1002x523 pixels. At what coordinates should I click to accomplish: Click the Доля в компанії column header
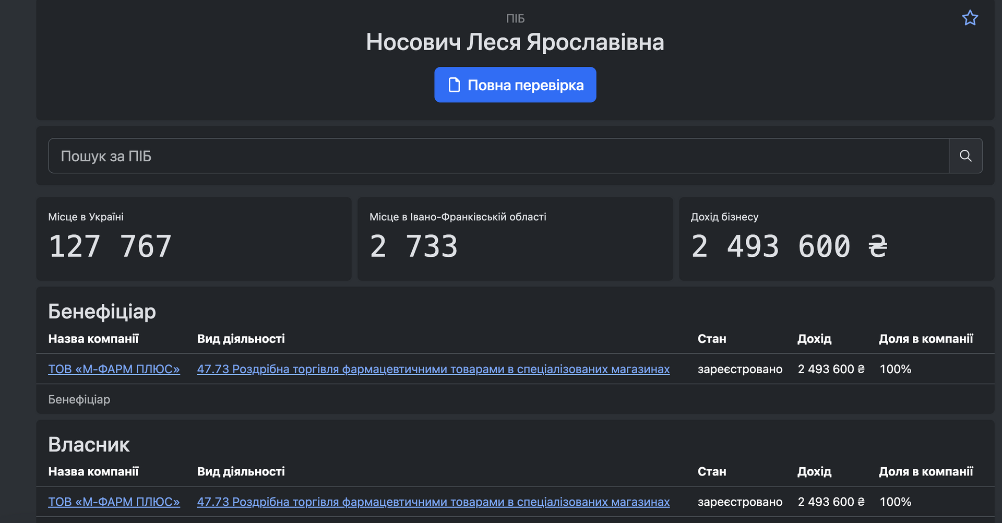click(x=926, y=338)
